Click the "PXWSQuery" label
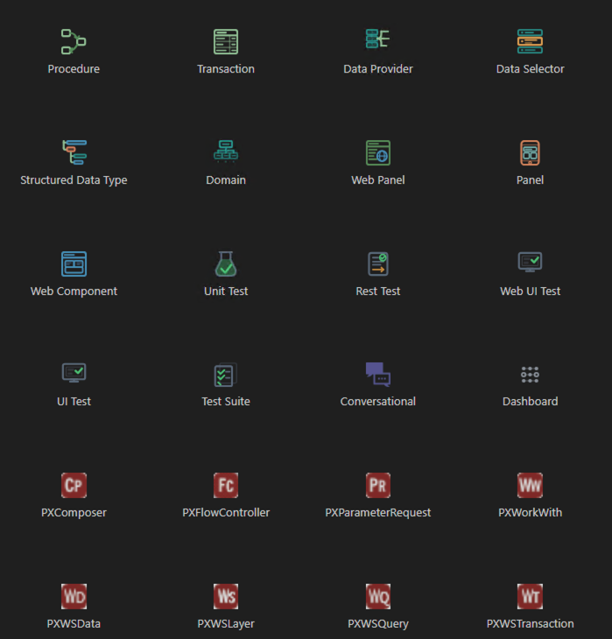 378,624
